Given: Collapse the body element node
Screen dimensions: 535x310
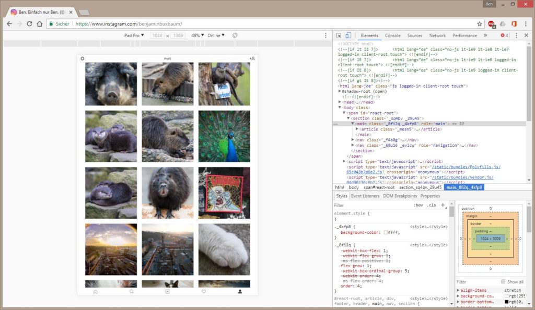Looking at the screenshot, I should pyautogui.click(x=340, y=108).
